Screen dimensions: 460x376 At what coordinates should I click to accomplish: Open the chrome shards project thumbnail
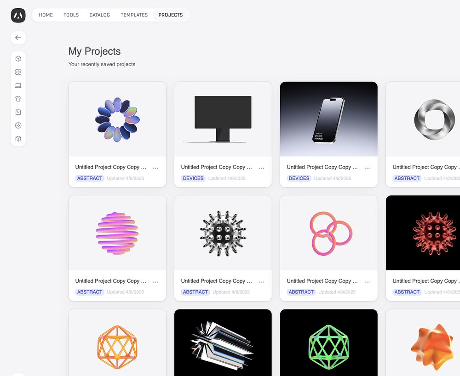tap(223, 342)
